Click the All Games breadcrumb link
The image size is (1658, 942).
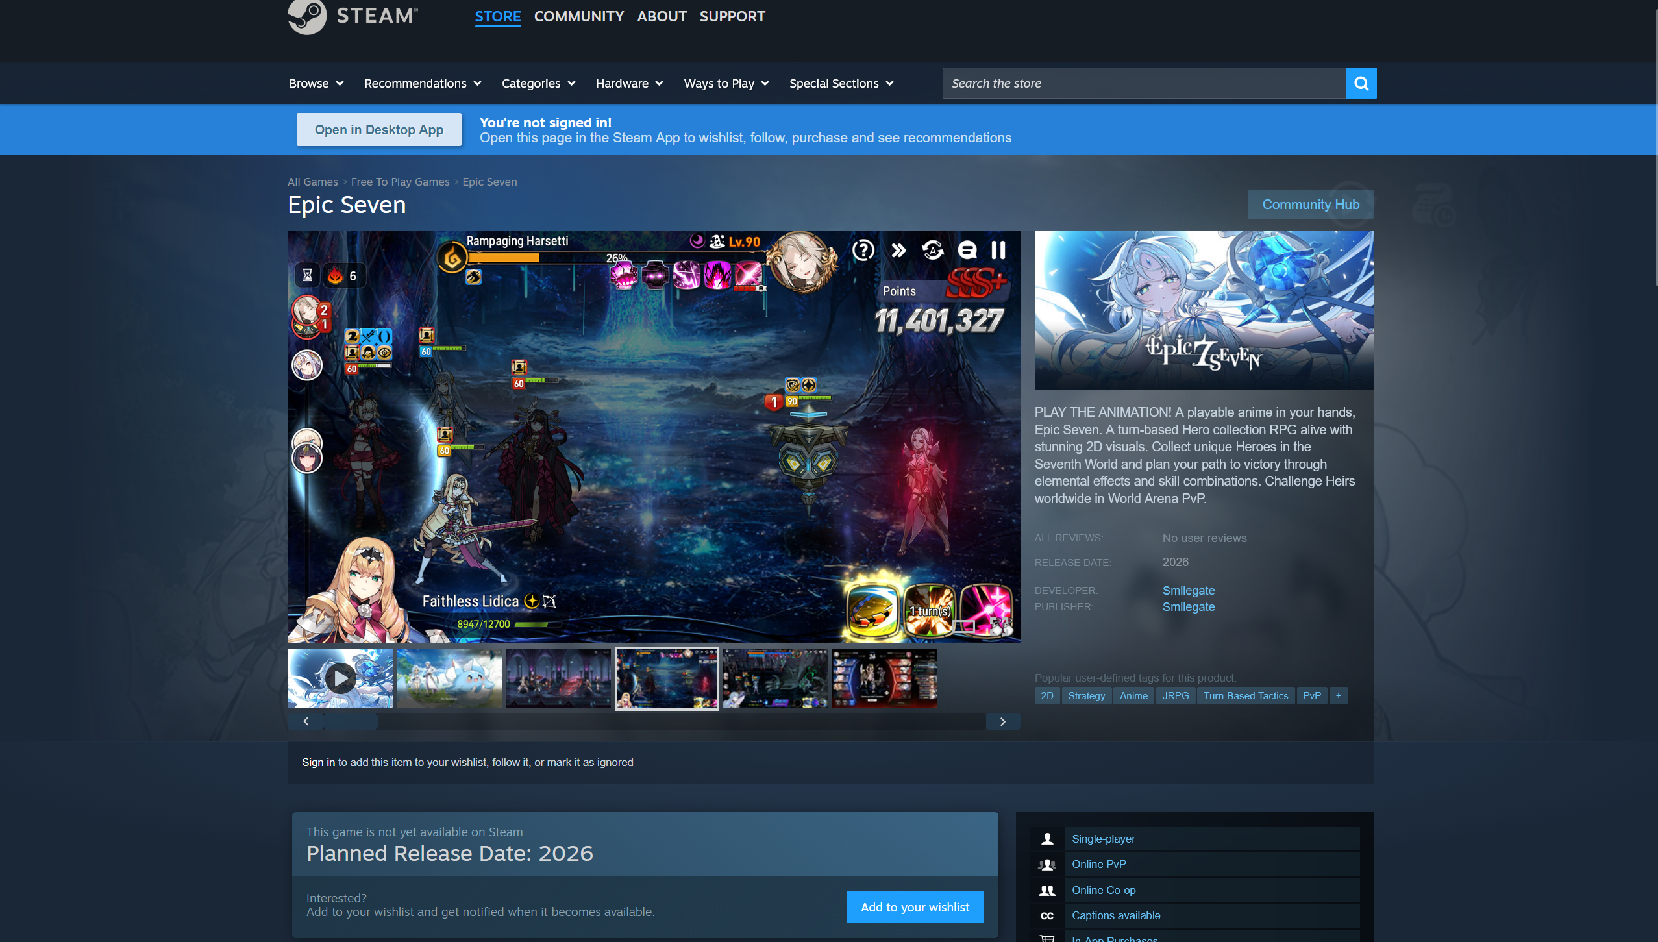(x=313, y=182)
